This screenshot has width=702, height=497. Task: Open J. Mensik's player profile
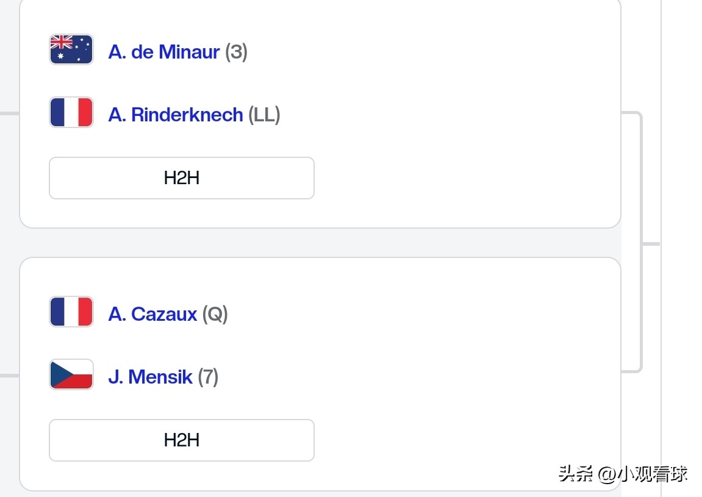[x=150, y=377]
